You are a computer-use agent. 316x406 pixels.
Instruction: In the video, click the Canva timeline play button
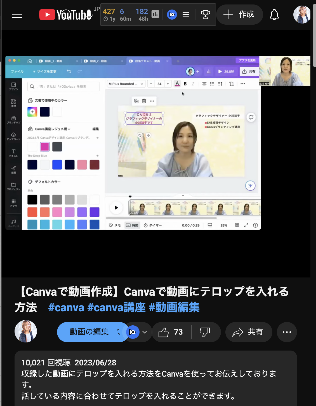(x=116, y=207)
